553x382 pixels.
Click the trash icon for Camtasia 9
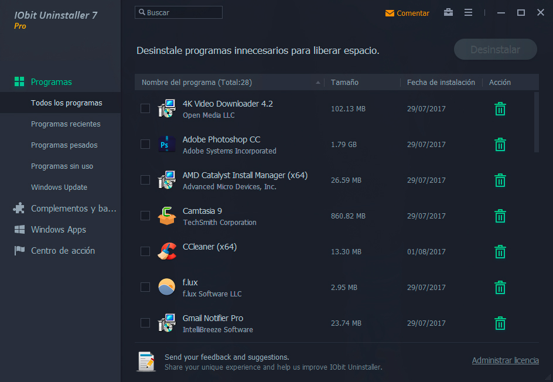(x=500, y=216)
